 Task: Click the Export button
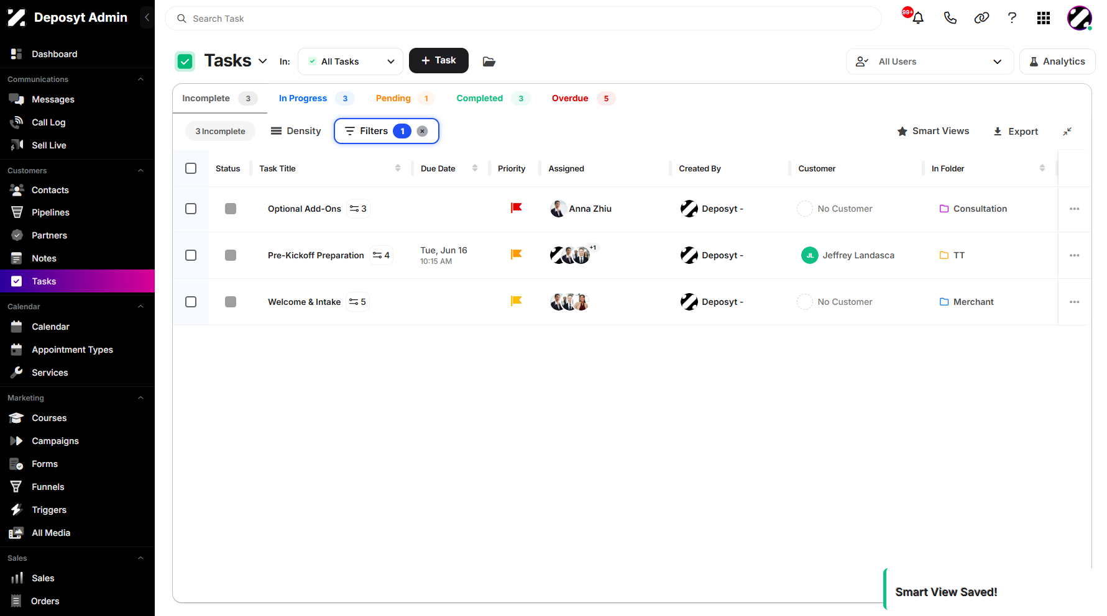click(1016, 132)
